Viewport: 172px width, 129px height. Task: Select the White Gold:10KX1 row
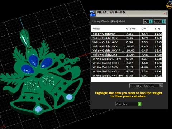point(126,63)
